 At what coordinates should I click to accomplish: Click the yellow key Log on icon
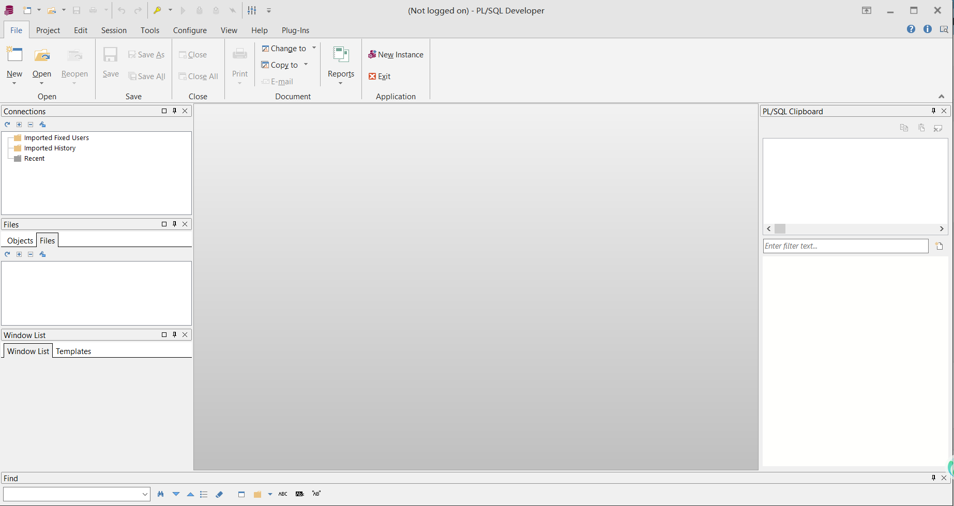point(157,10)
